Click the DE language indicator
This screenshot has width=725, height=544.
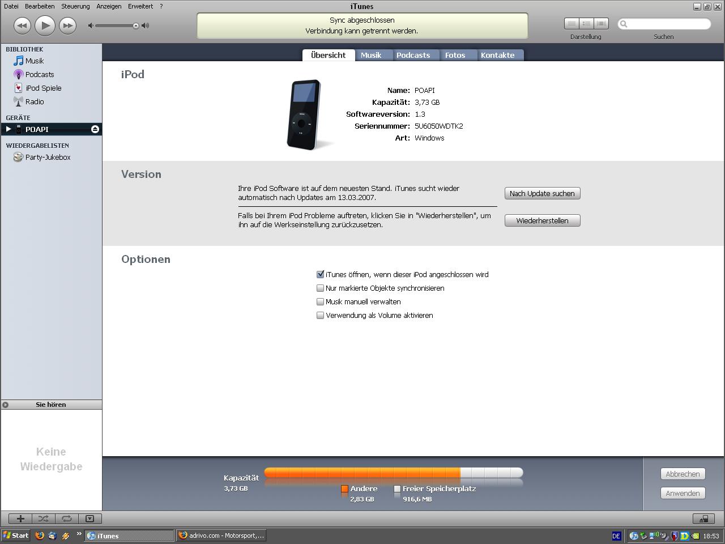pyautogui.click(x=616, y=535)
